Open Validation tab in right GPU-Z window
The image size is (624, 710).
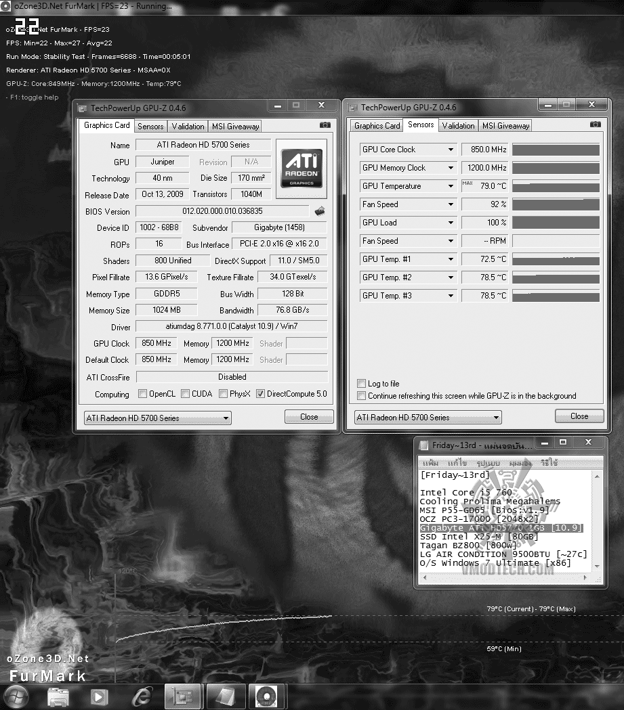[x=458, y=126]
